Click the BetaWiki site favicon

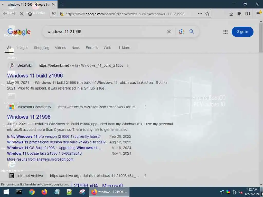tap(12, 65)
